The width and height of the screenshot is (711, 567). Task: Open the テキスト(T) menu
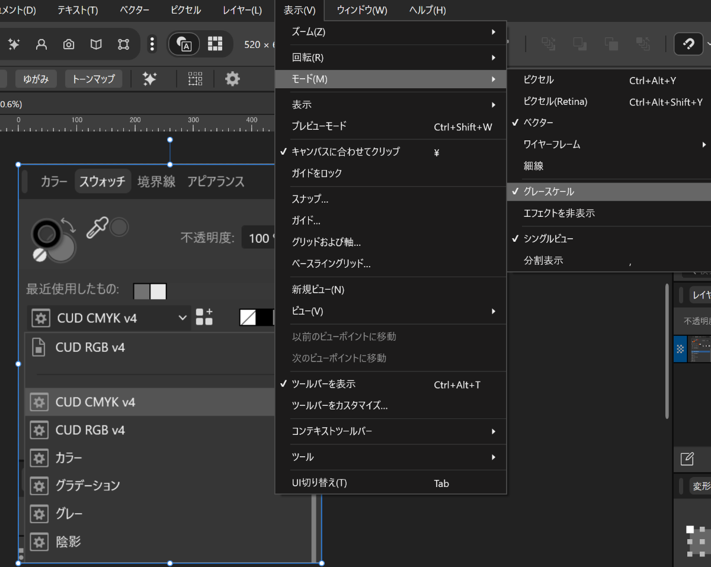click(x=78, y=10)
